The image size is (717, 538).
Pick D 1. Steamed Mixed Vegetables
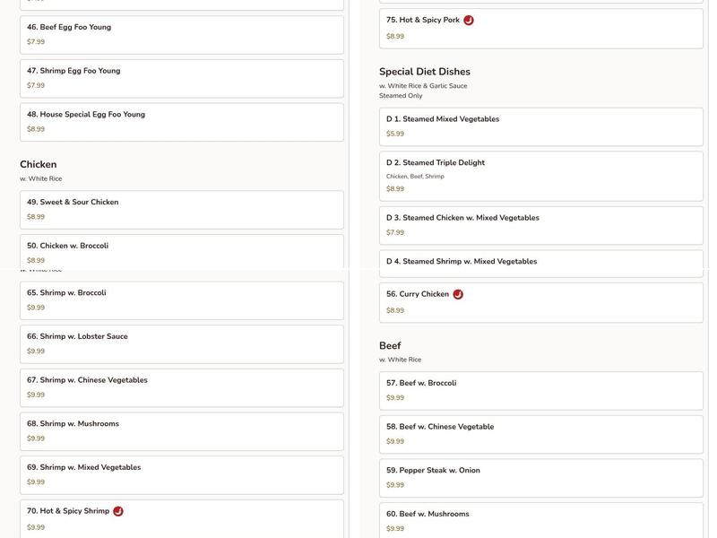pos(540,126)
